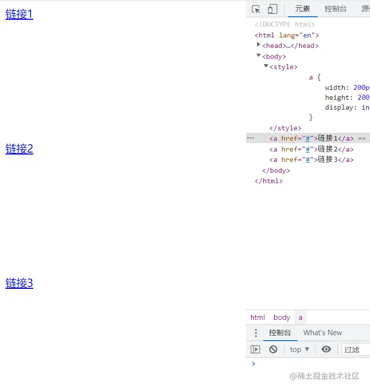Collapse the style element node
This screenshot has height=391, width=370.
[266, 66]
